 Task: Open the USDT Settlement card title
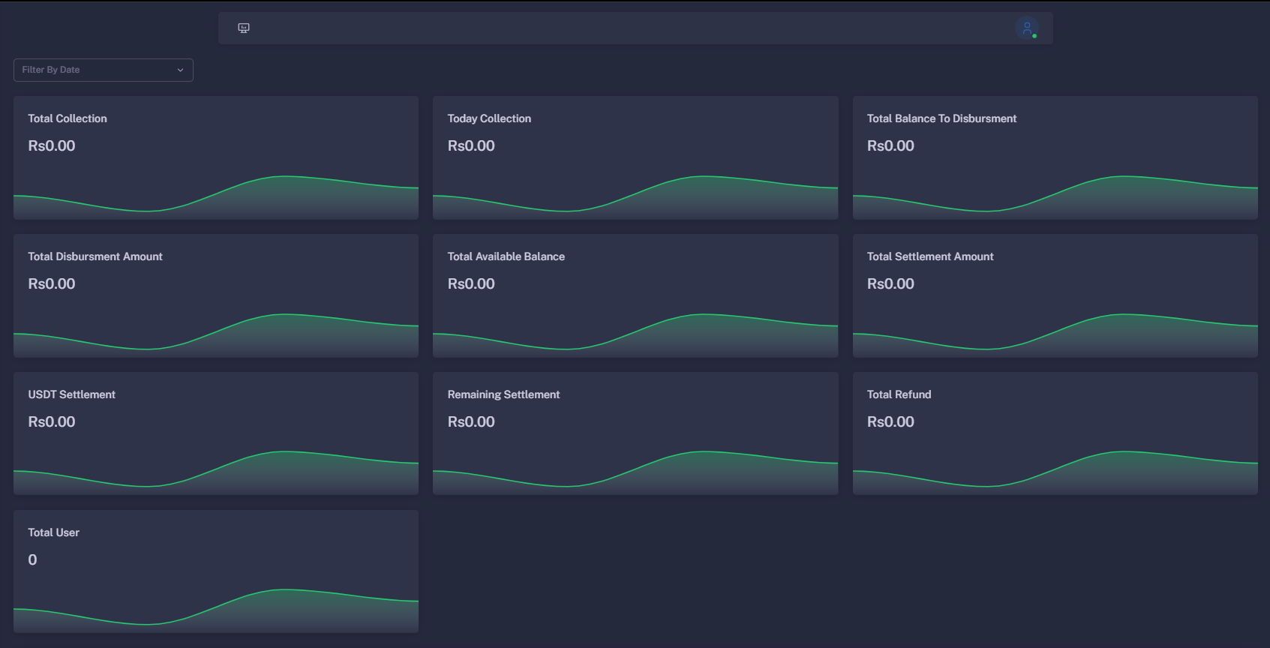click(x=72, y=394)
